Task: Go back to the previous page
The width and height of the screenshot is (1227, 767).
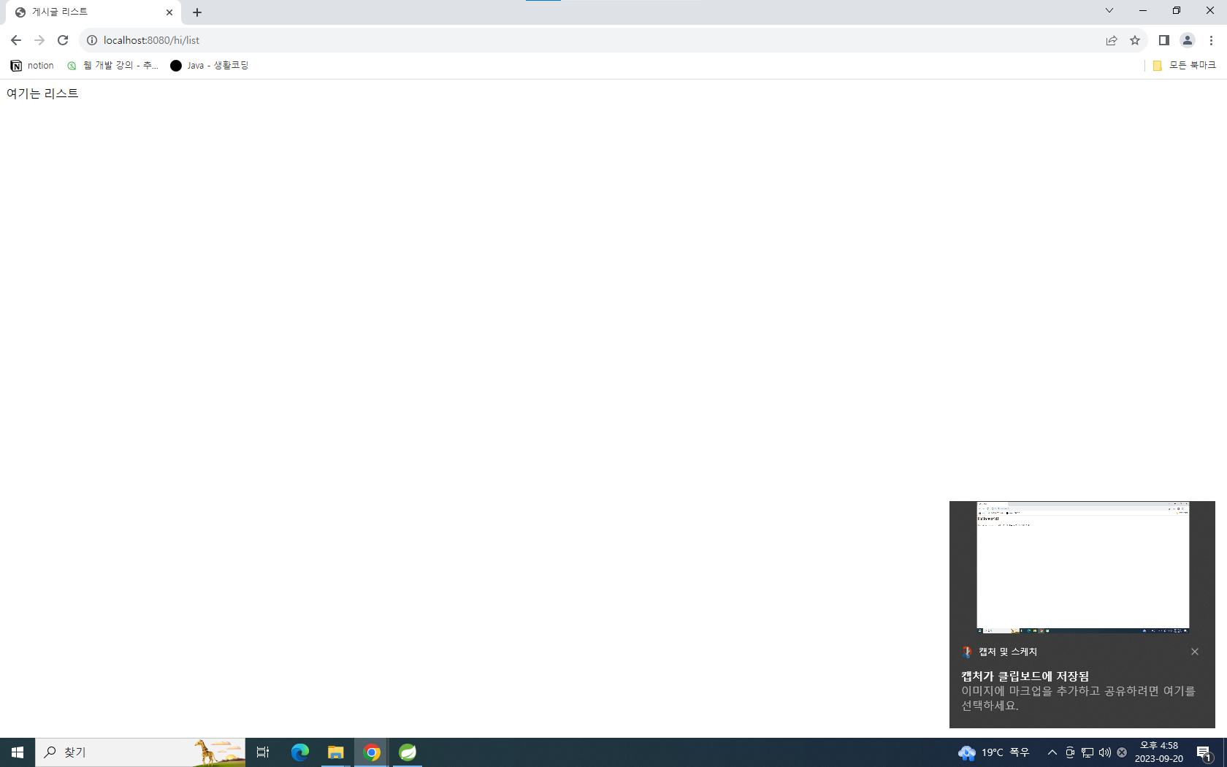Action: (16, 40)
